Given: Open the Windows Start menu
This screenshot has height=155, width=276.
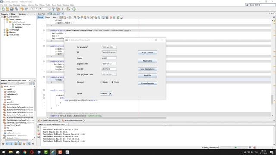Looking at the screenshot, I should (3, 152).
